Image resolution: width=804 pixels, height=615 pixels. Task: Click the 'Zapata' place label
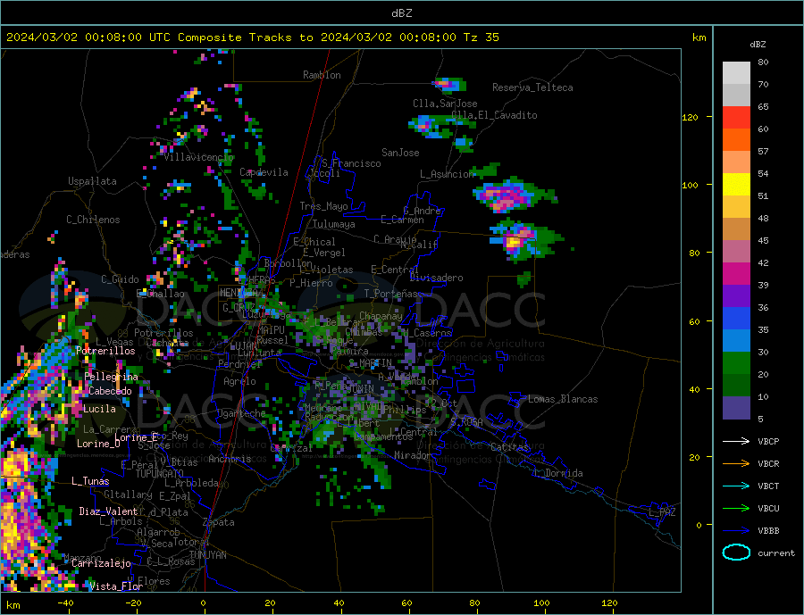[x=219, y=522]
